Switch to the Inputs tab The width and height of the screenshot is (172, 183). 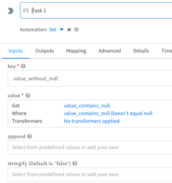(16, 51)
